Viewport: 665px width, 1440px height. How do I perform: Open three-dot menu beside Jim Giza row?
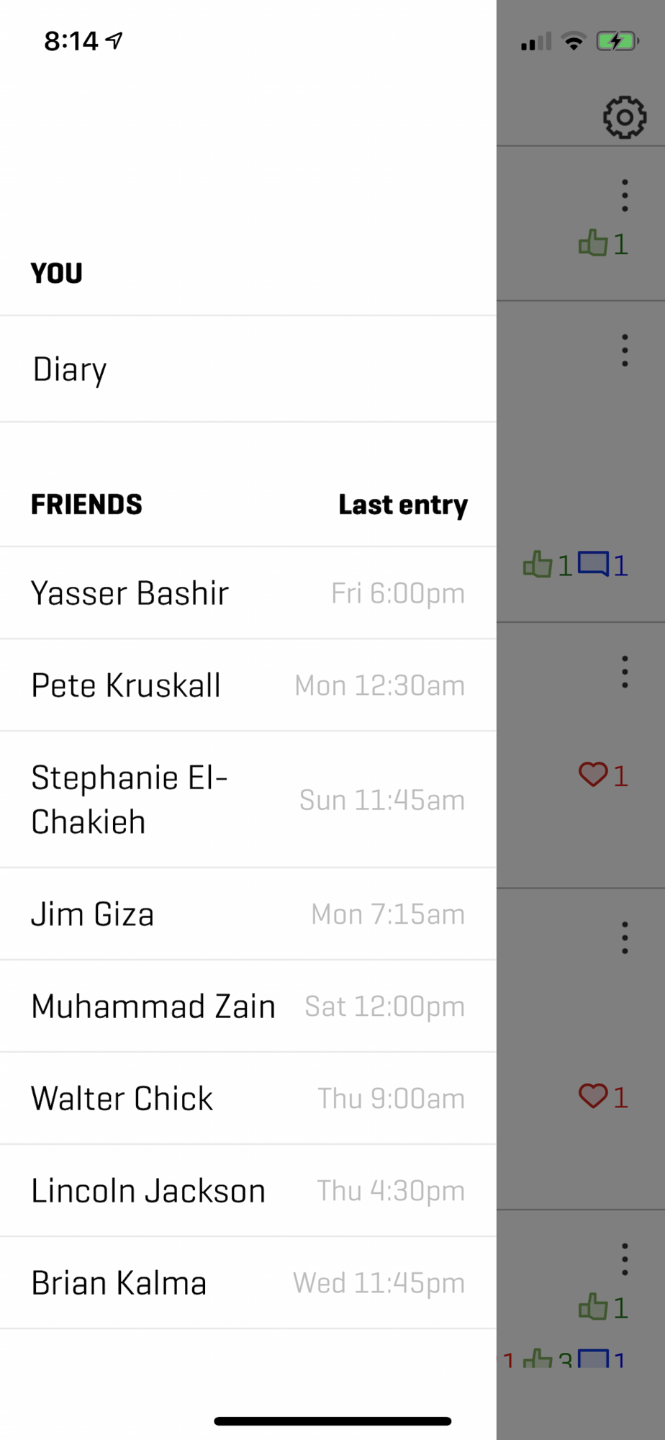[625, 937]
